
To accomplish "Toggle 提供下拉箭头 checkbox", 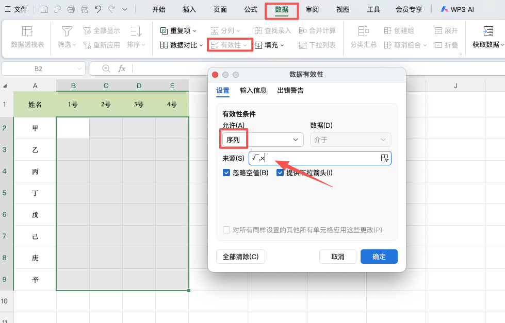I will pos(280,173).
